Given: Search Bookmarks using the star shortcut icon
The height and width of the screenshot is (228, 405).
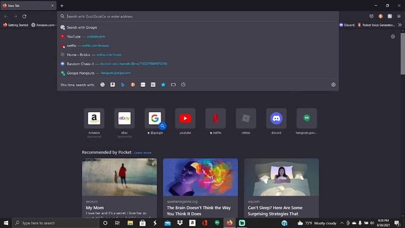Looking at the screenshot, I should tap(163, 84).
